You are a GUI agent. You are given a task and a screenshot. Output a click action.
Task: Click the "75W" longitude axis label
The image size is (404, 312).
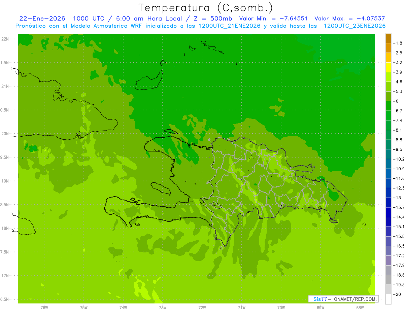pyautogui.click(x=84, y=308)
